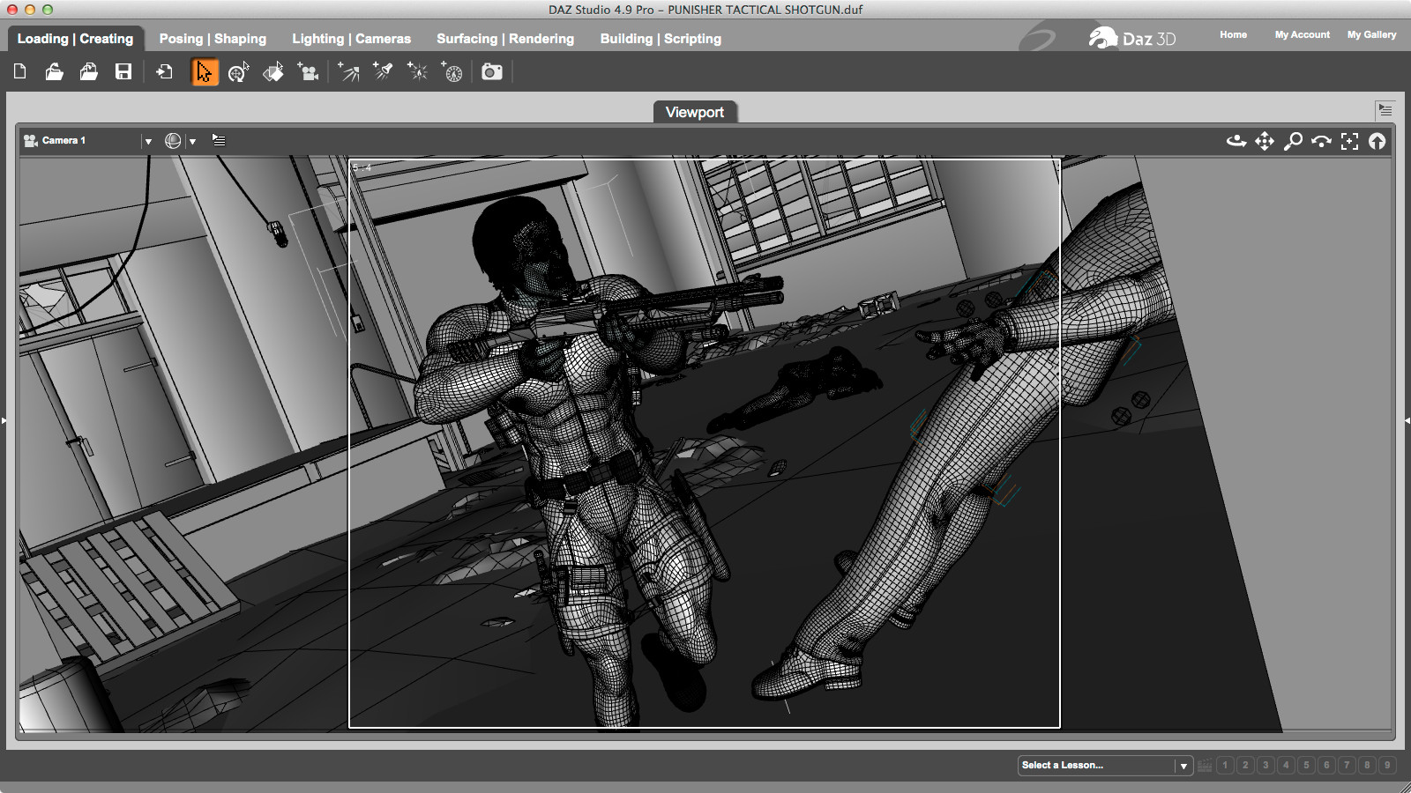Select the Viewport pane tab

(695, 112)
